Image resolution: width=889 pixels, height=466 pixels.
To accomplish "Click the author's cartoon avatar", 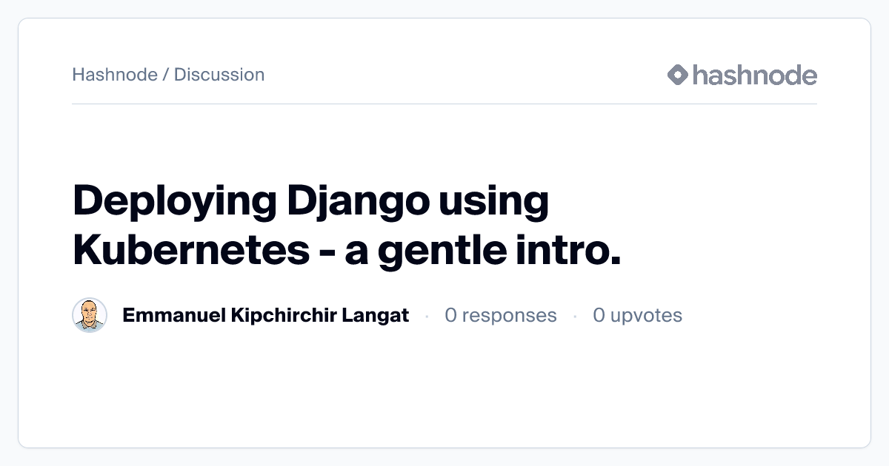I will [x=90, y=316].
